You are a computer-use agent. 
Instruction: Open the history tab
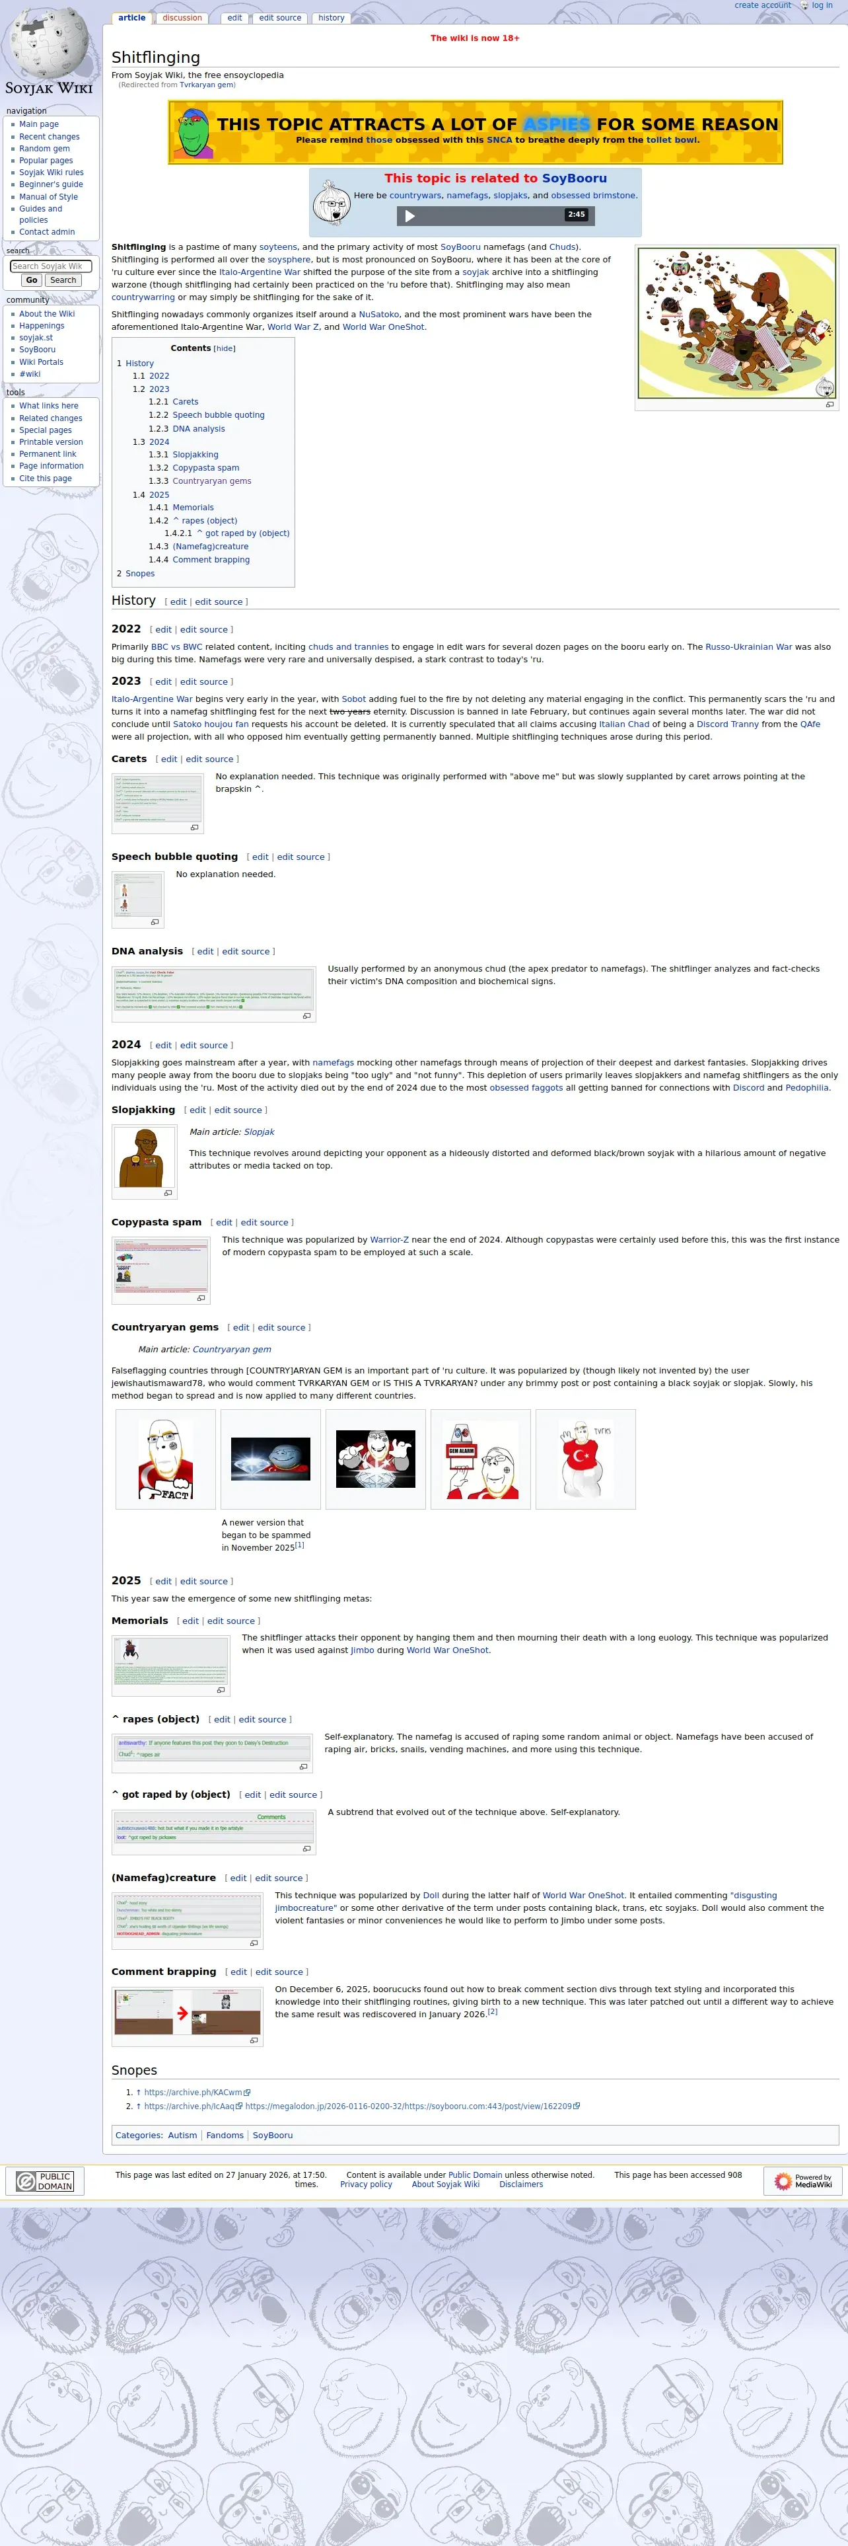tap(332, 18)
